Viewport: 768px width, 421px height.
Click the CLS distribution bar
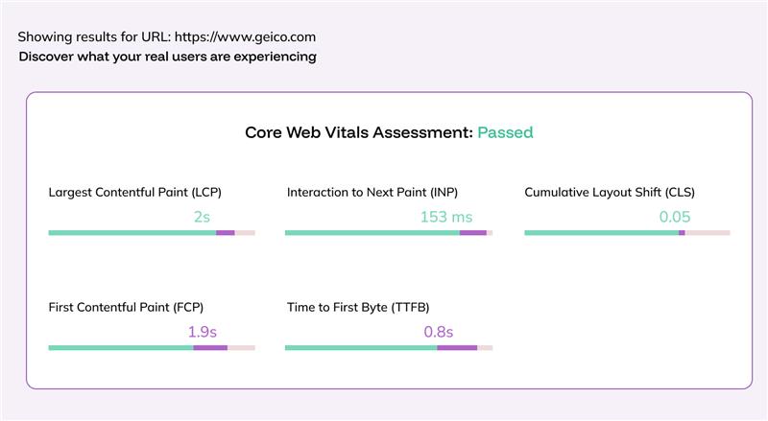[x=626, y=232]
